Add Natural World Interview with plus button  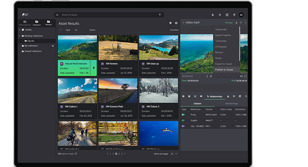tap(94, 68)
